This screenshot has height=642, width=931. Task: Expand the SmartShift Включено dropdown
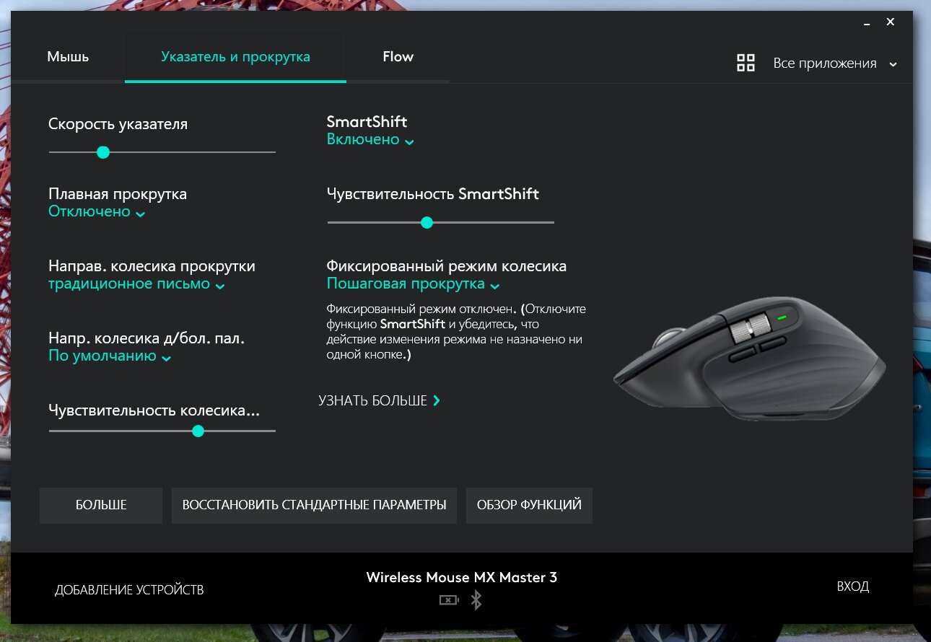pos(370,140)
